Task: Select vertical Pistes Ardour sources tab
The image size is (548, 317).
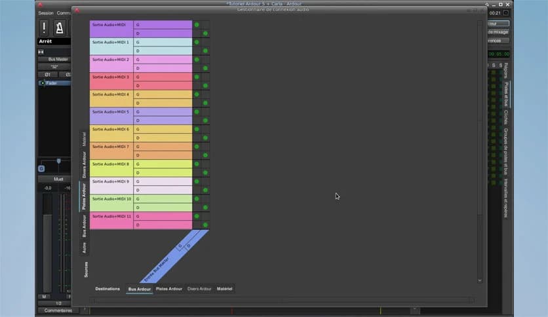Action: pyautogui.click(x=84, y=196)
